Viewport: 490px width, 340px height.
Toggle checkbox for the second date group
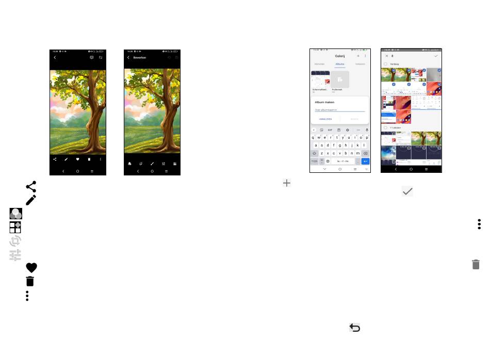click(x=385, y=127)
